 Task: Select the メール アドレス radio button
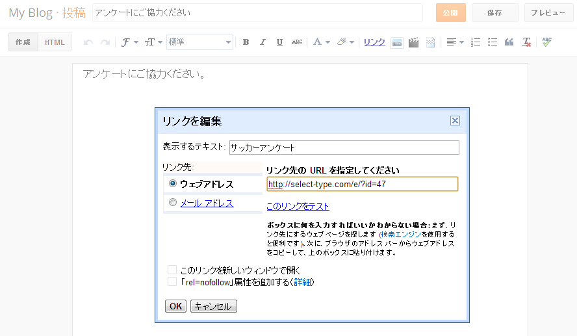click(173, 203)
